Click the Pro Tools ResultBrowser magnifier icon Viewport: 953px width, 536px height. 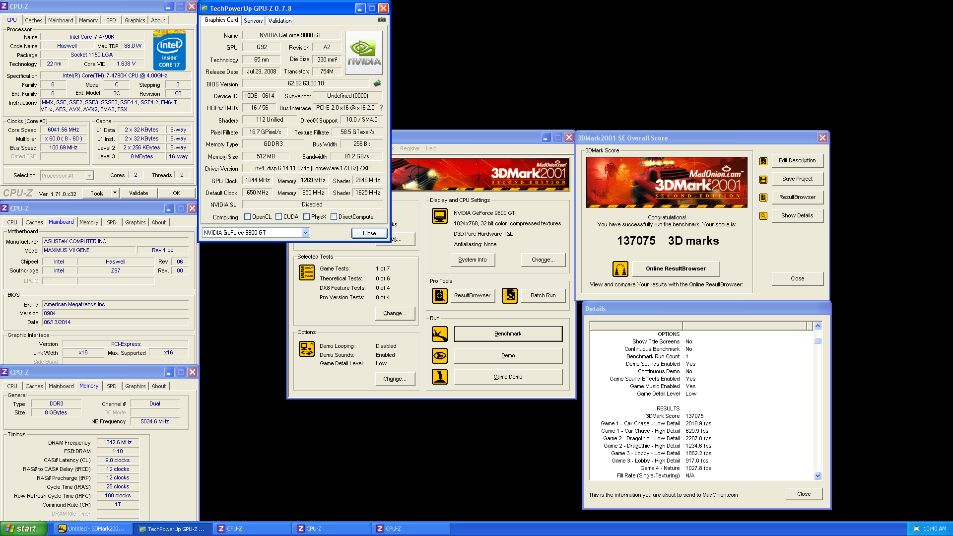tap(440, 296)
